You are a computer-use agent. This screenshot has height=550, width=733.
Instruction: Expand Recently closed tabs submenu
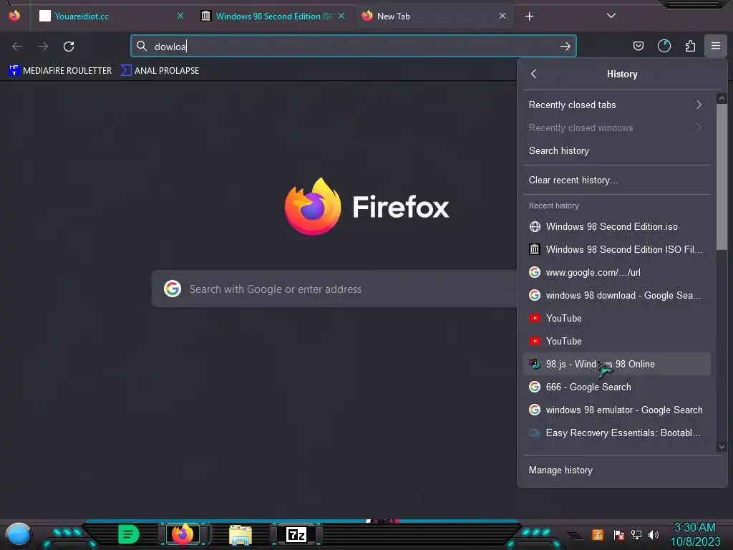tap(616, 105)
